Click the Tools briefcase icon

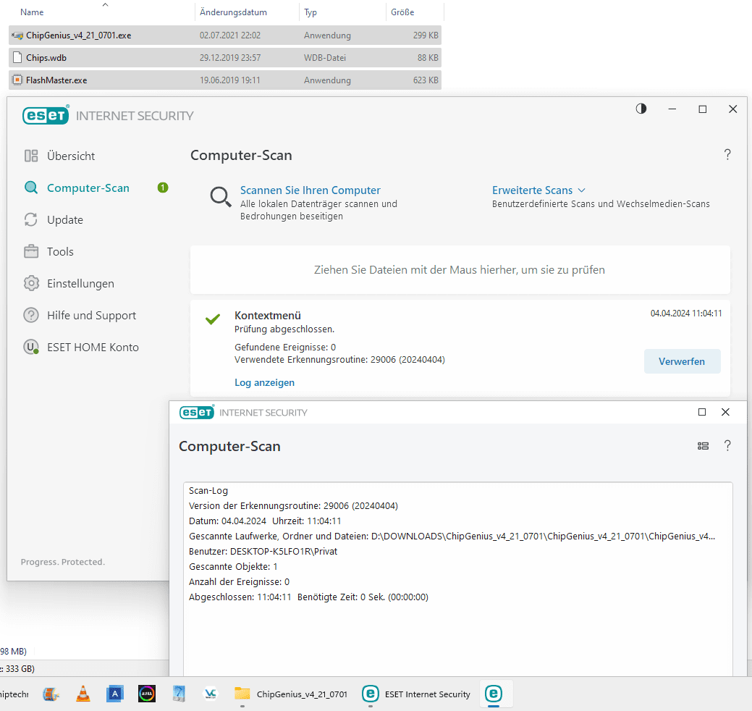point(31,251)
